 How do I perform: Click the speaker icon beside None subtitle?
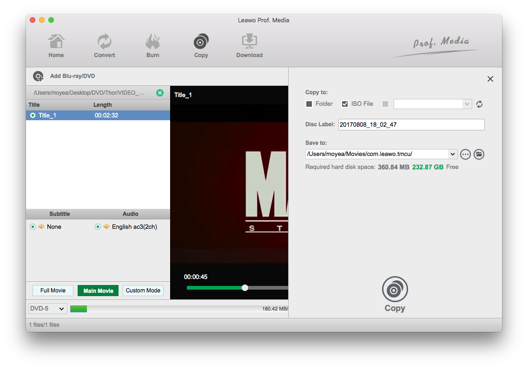pos(42,227)
